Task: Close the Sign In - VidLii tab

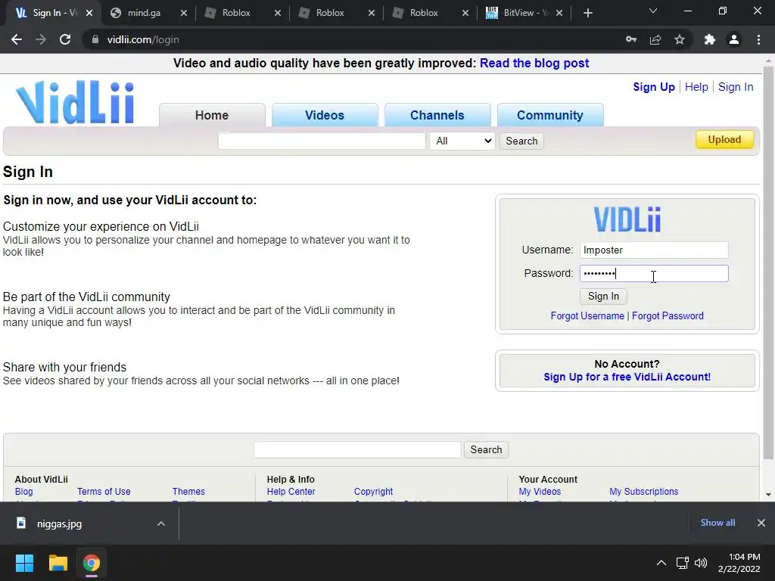Action: pos(89,13)
